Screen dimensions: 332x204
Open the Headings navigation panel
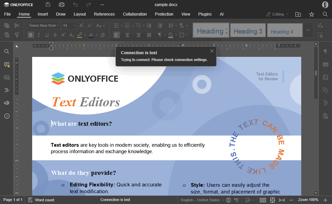[x=7, y=90]
